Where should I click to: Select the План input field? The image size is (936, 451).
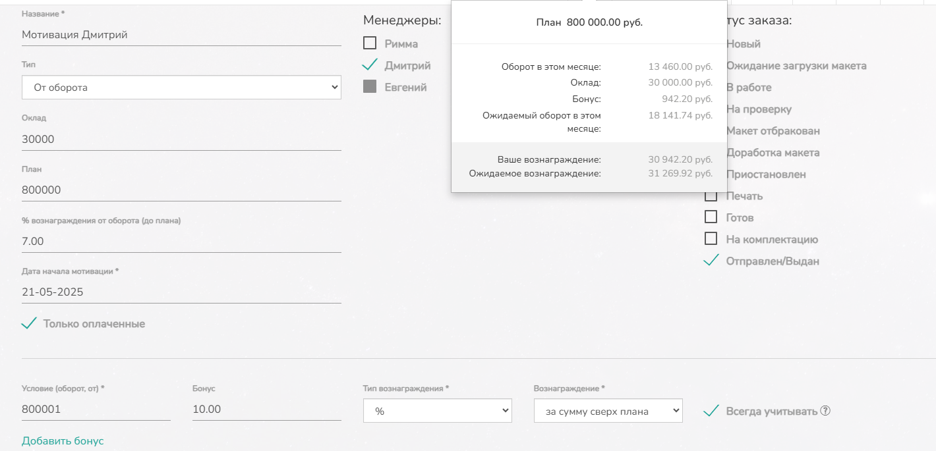(x=181, y=190)
